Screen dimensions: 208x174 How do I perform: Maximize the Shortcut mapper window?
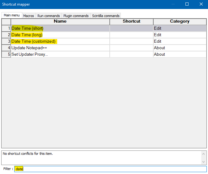(187, 4)
